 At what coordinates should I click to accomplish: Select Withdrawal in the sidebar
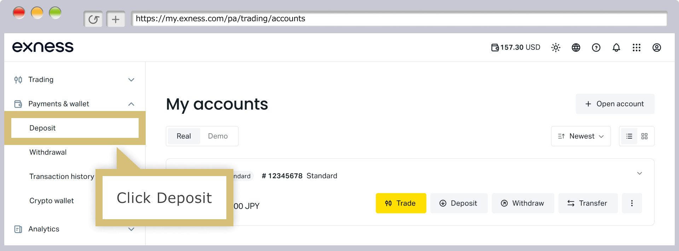[48, 152]
